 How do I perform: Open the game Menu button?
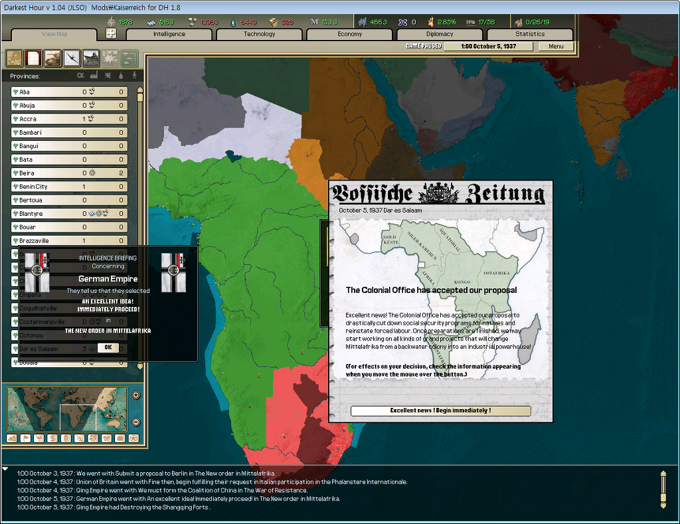click(x=556, y=46)
